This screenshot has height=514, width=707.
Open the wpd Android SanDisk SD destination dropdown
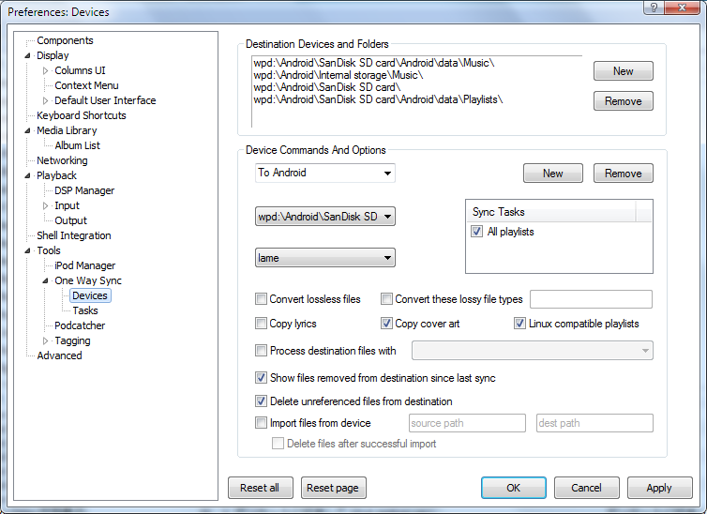(x=325, y=217)
